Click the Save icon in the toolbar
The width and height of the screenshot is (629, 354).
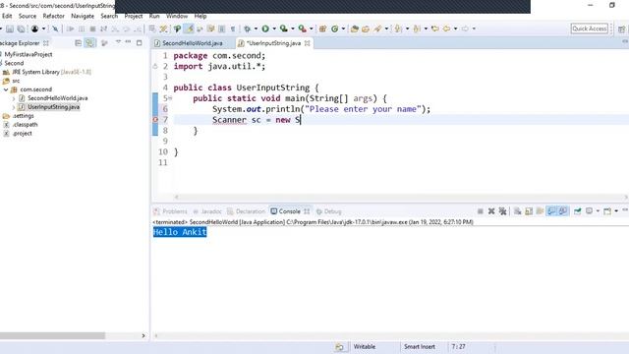click(x=10, y=29)
